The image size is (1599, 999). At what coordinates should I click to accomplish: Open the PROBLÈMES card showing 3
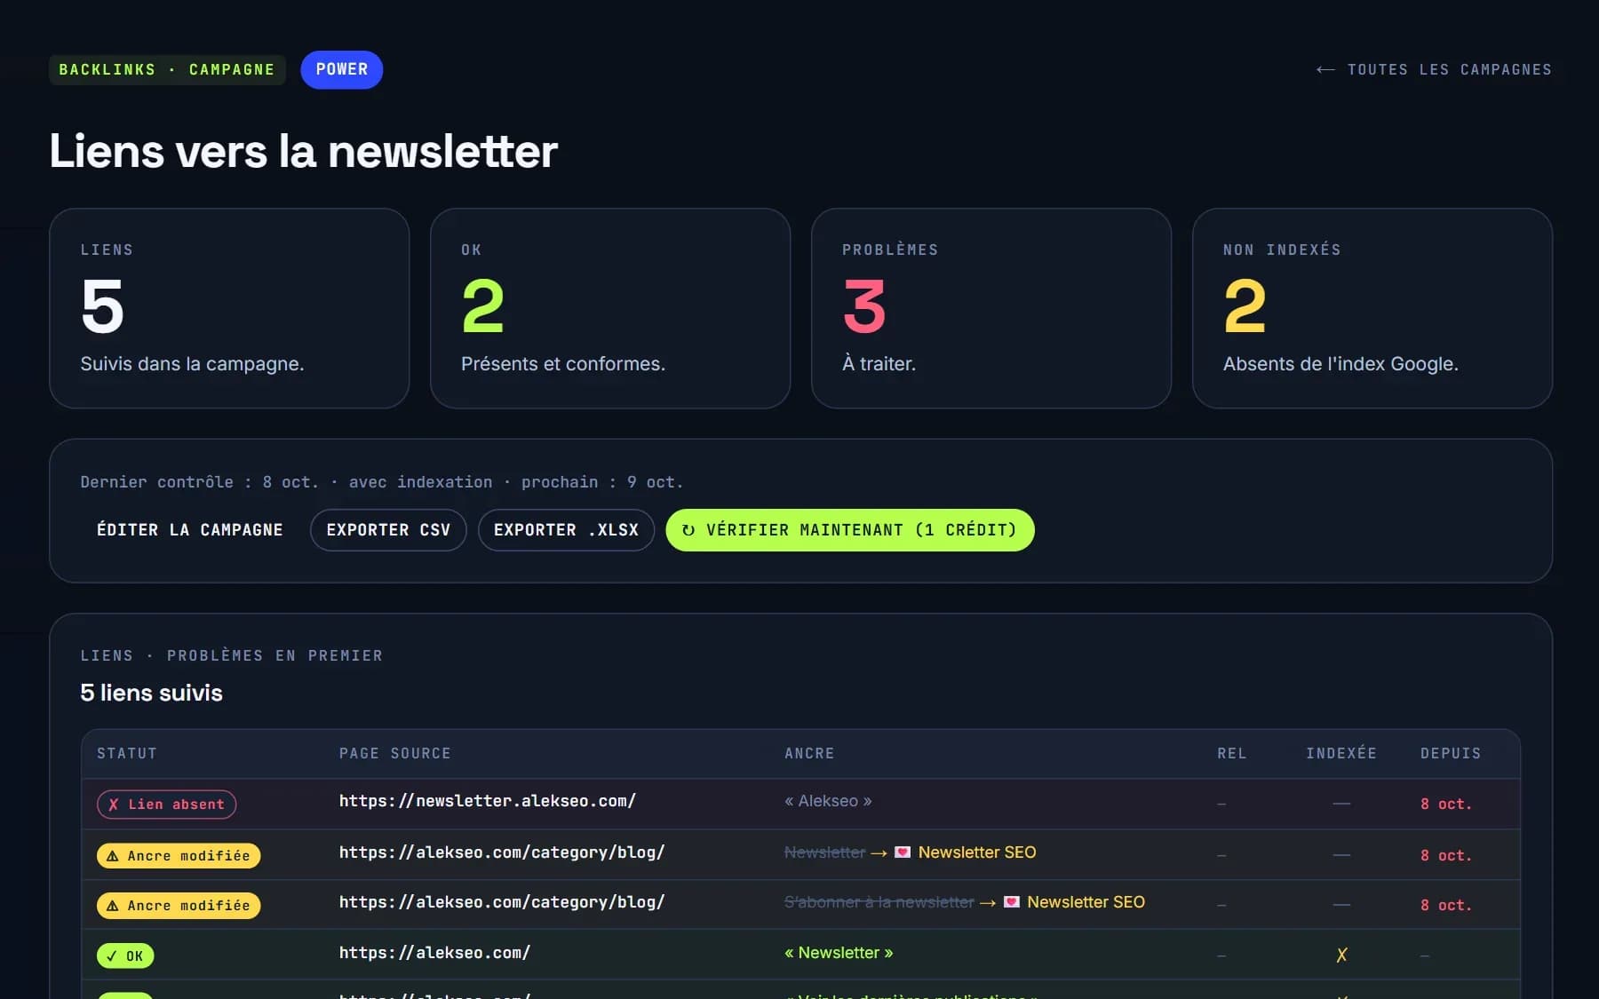tap(991, 308)
